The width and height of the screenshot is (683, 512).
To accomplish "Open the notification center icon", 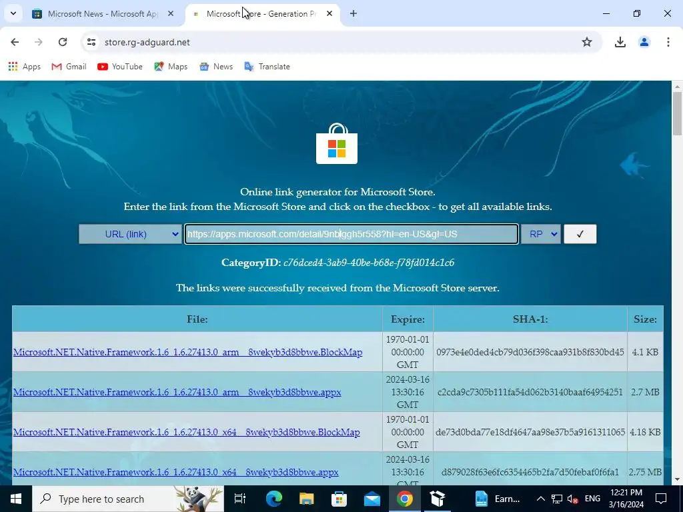I will [x=661, y=499].
